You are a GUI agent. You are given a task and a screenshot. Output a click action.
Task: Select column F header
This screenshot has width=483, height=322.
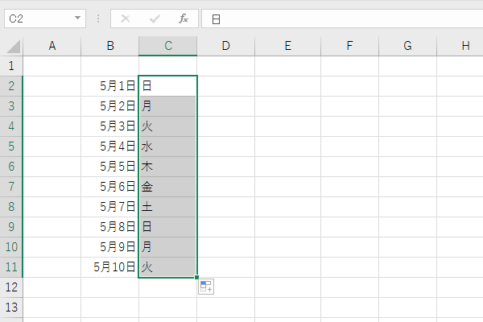(x=349, y=46)
